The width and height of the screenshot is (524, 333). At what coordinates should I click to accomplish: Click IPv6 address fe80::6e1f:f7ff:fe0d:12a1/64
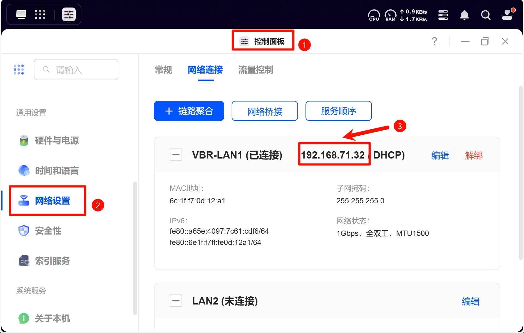coord(215,242)
